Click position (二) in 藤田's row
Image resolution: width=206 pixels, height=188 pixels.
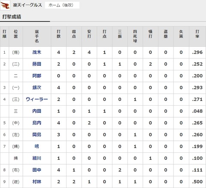pos(16,64)
